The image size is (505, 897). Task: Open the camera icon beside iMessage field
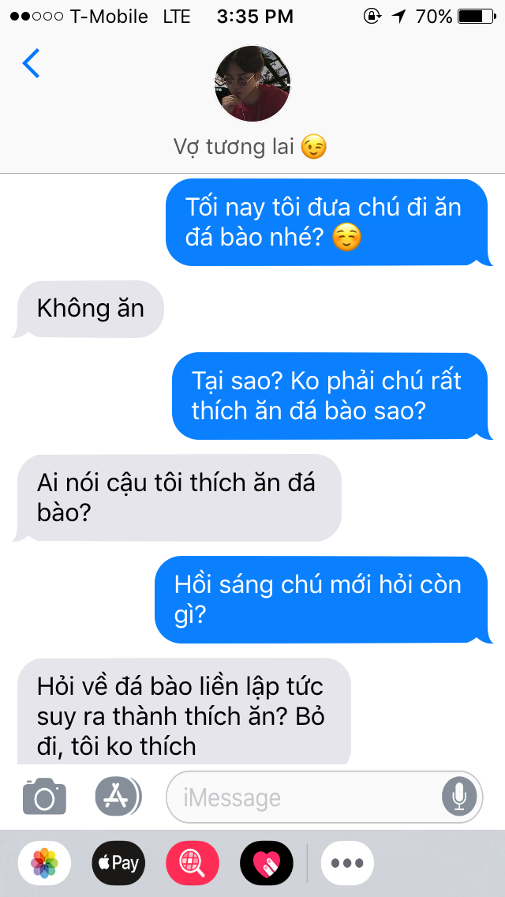(x=45, y=796)
